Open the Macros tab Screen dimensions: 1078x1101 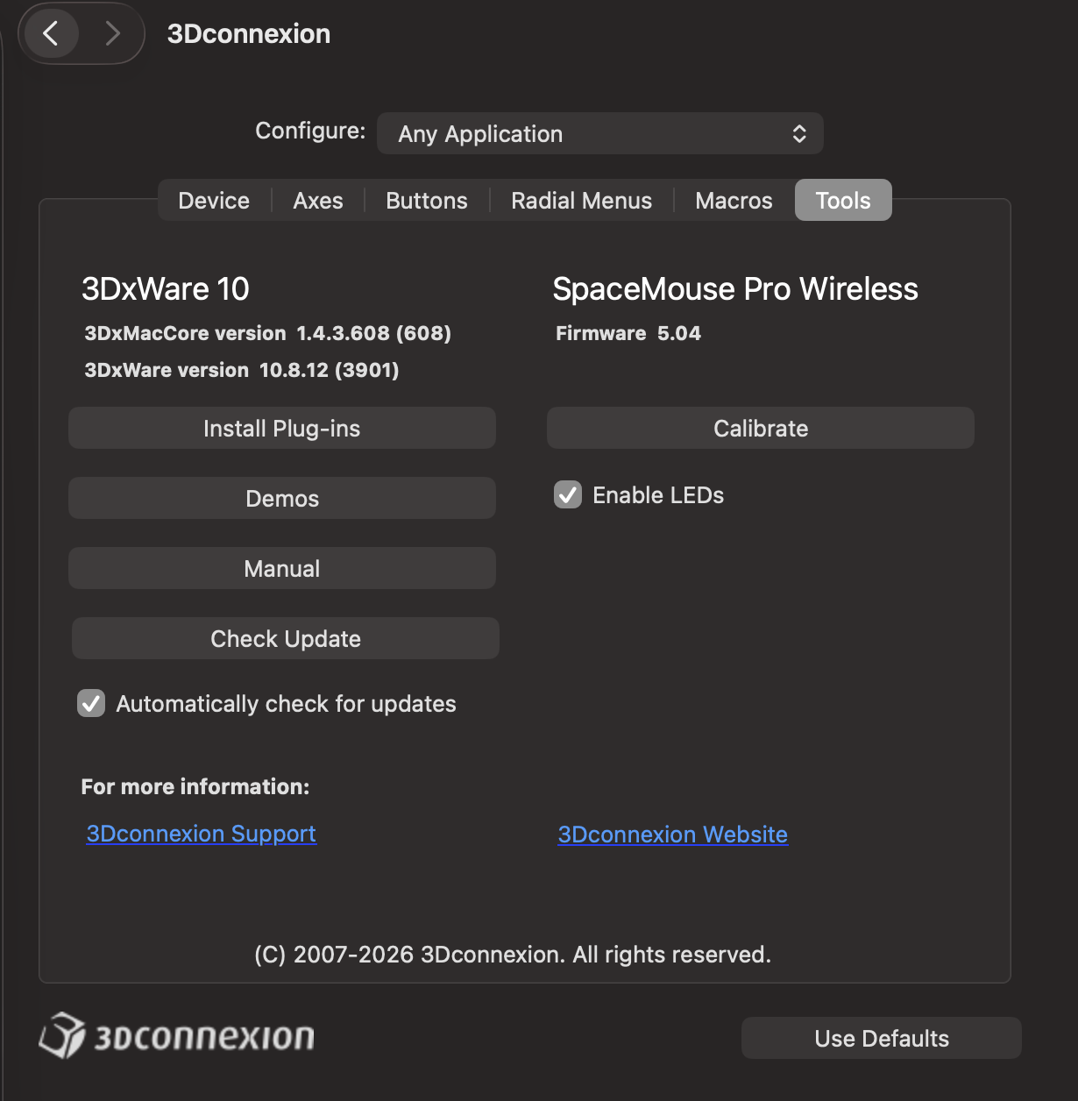(734, 201)
